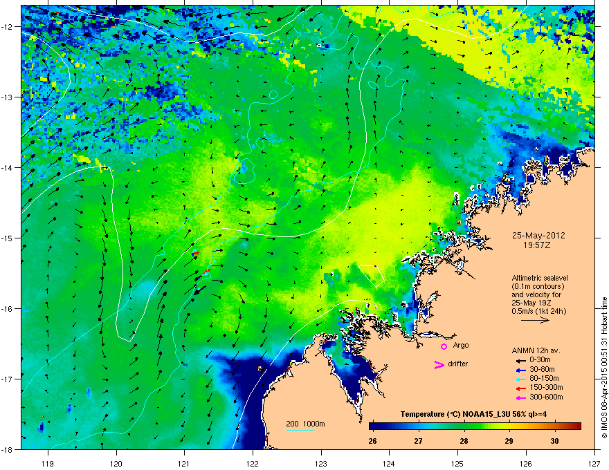
Task: Click the latitude axis label '-17'
Action: 8,379
